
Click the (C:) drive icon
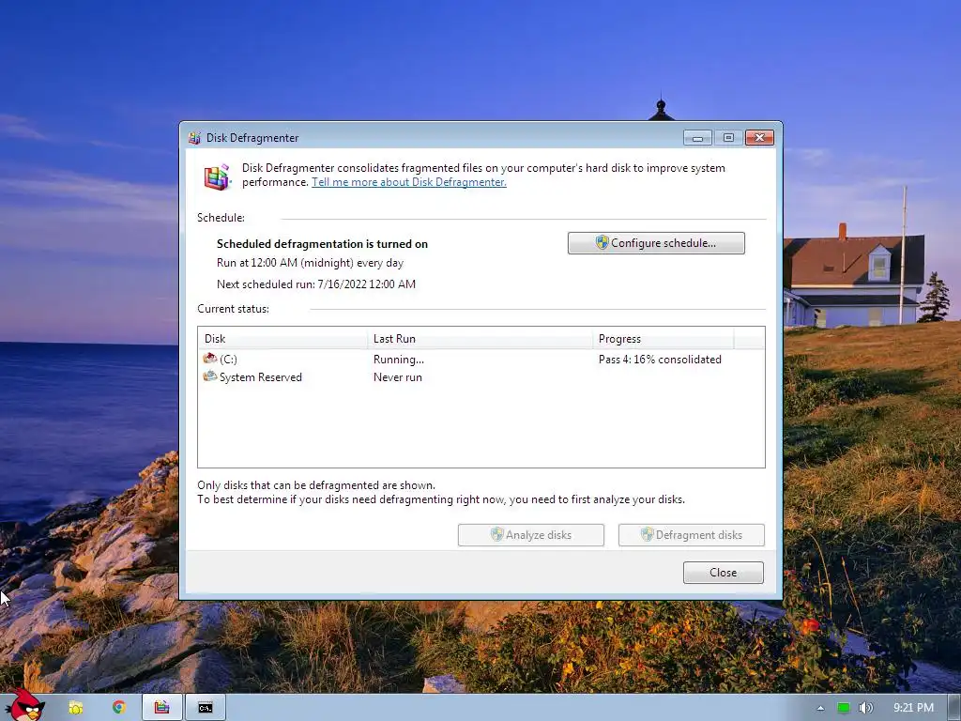[209, 359]
